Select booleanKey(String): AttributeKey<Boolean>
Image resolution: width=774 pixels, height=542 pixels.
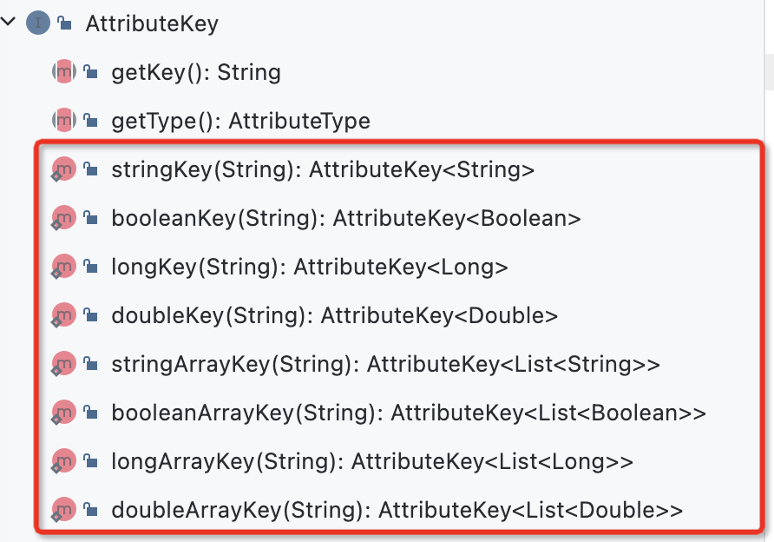pos(346,218)
